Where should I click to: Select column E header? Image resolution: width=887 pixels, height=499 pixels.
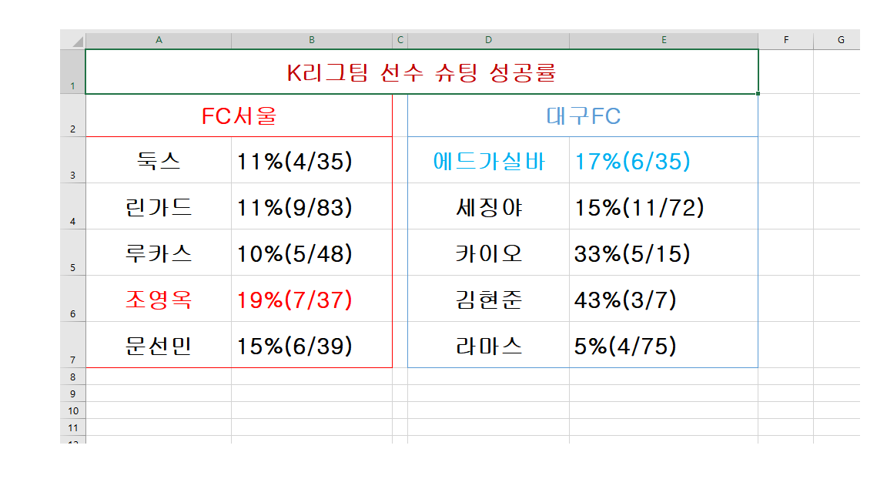pos(664,40)
